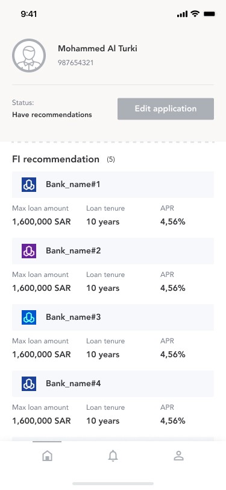Open the Bank_name#4 recommendation row
Image resolution: width=226 pixels, height=490 pixels.
point(113,384)
